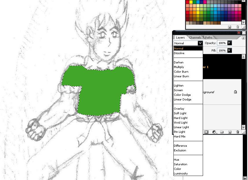Viewport: 248px width, 180px height.
Task: Click the delete layer trash icon
Action: click(x=237, y=132)
